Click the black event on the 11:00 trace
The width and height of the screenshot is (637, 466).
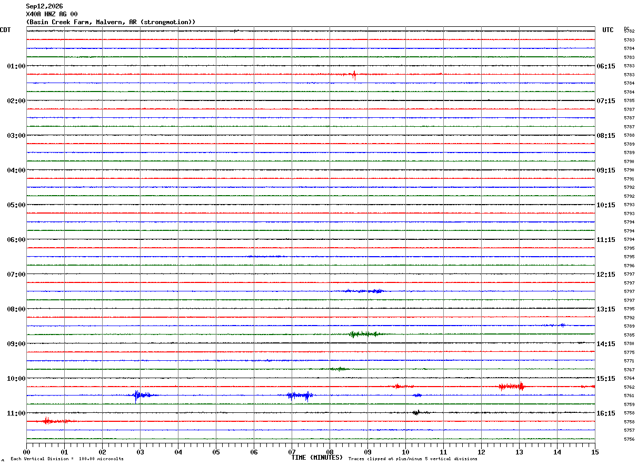417,413
